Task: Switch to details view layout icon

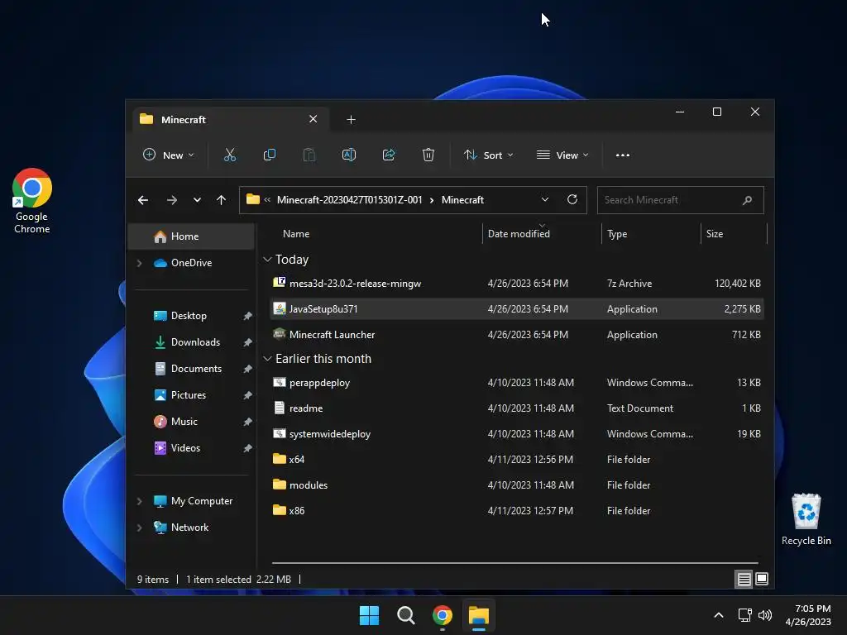Action: pos(744,579)
